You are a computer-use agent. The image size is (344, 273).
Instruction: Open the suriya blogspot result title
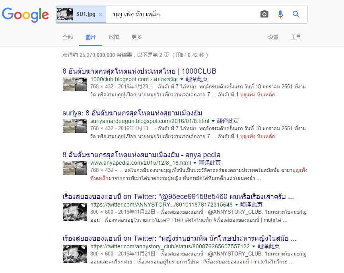[x=132, y=113]
